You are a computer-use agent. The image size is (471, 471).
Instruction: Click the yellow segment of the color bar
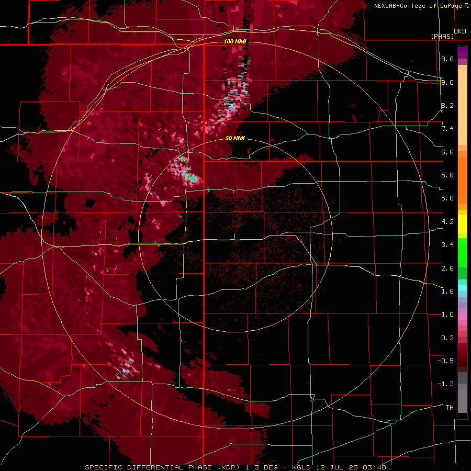pos(462,224)
